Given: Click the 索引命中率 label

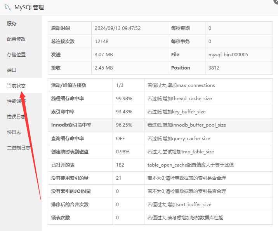Looking at the screenshot, I should (x=63, y=112).
